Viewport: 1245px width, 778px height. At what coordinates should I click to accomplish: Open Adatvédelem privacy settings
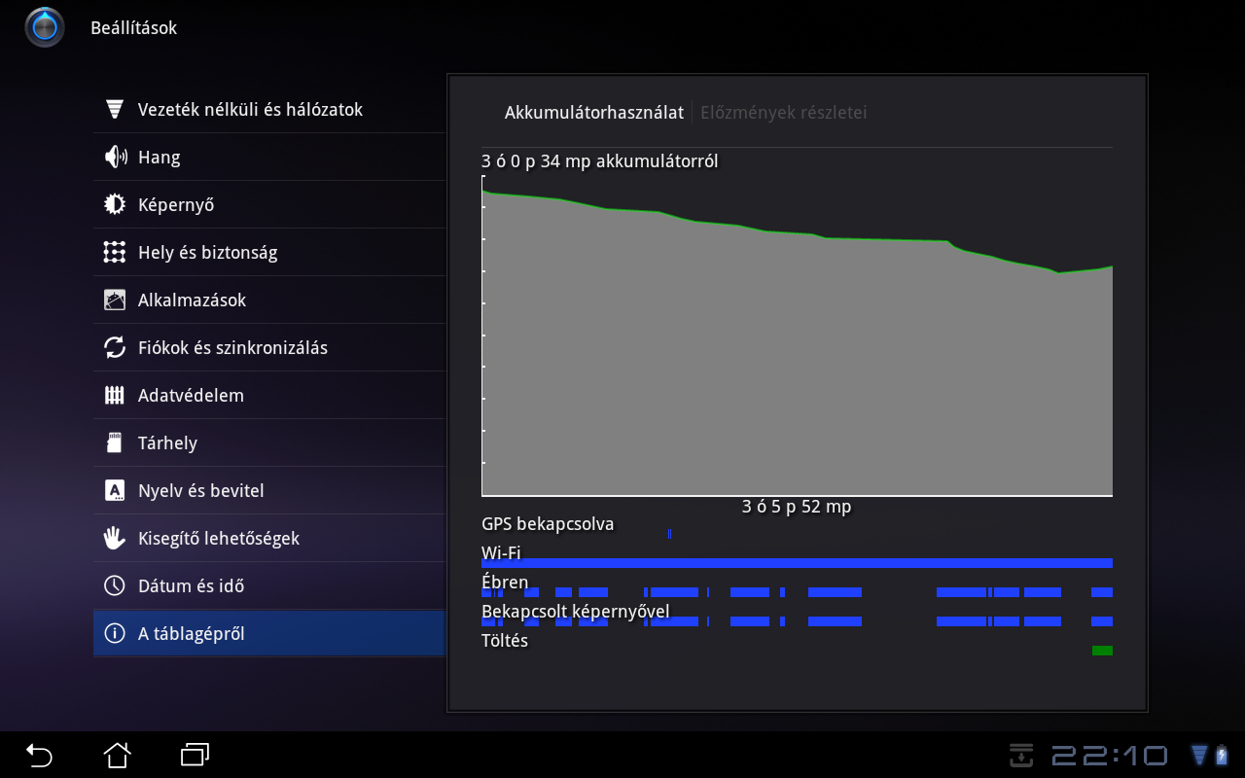tap(191, 395)
